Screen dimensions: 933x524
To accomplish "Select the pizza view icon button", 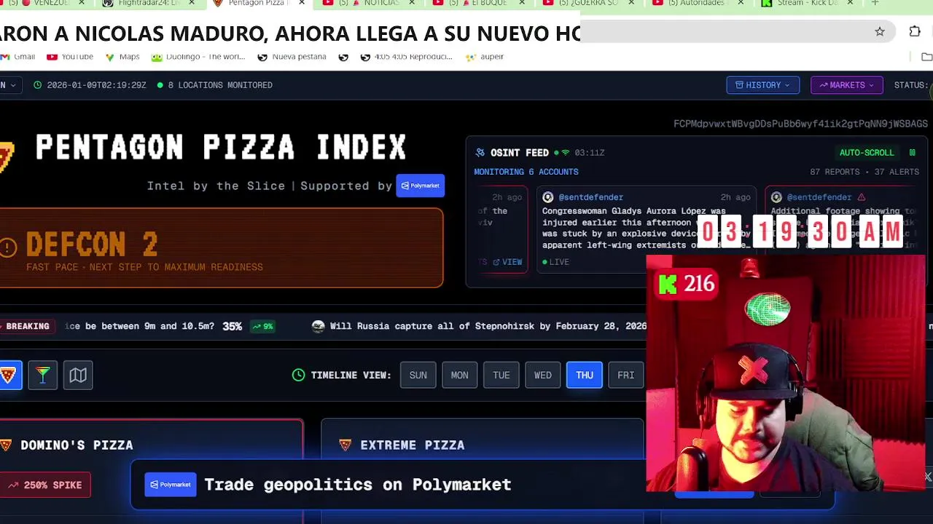I will click(x=9, y=375).
